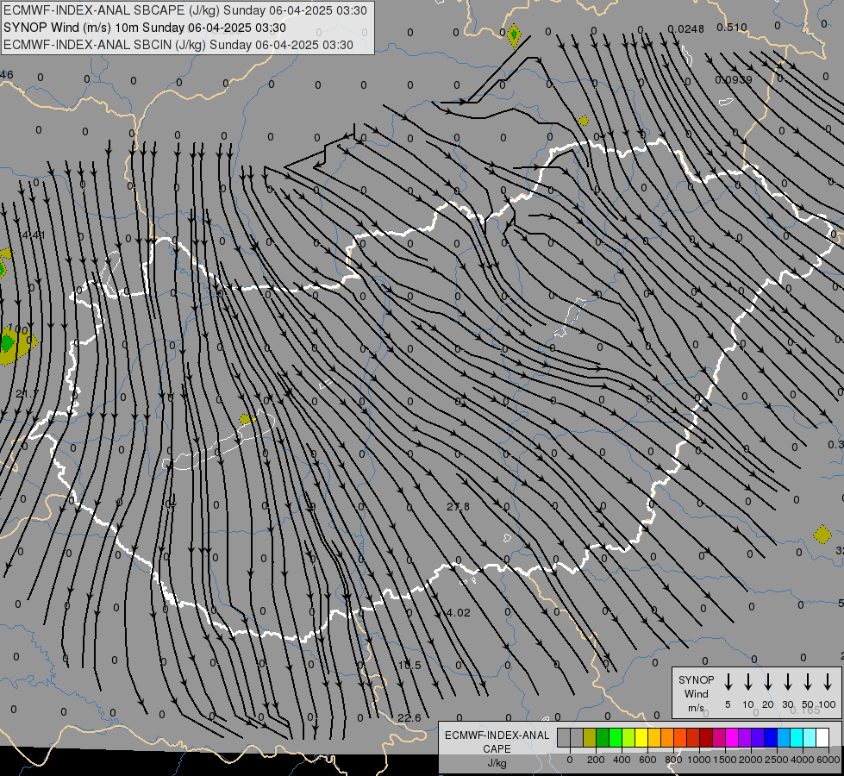Click the wind legend arrow above 5
The image size is (844, 776).
728,682
